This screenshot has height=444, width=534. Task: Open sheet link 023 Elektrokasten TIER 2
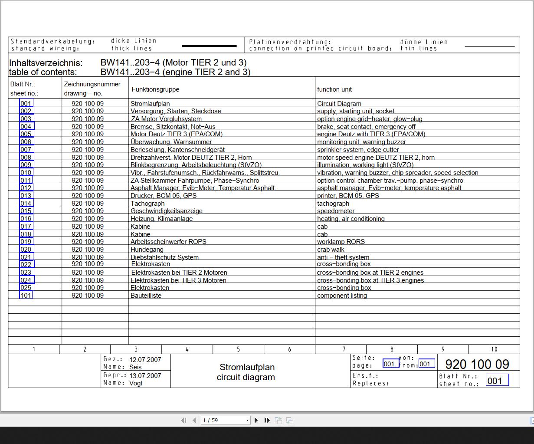(26, 273)
